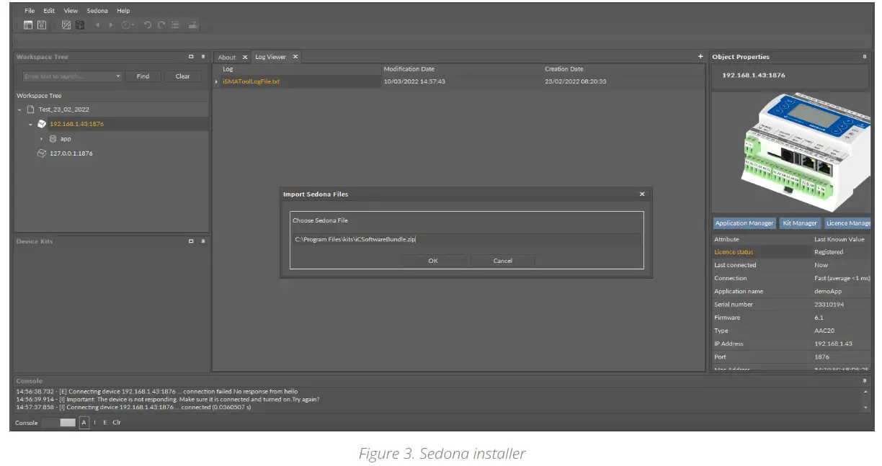Switch to the Log Viewer tab
The height and width of the screenshot is (466, 882).
pyautogui.click(x=270, y=57)
